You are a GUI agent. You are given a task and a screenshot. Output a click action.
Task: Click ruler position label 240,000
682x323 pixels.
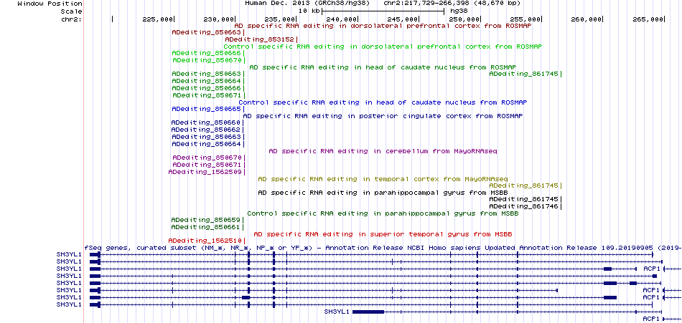pos(342,19)
